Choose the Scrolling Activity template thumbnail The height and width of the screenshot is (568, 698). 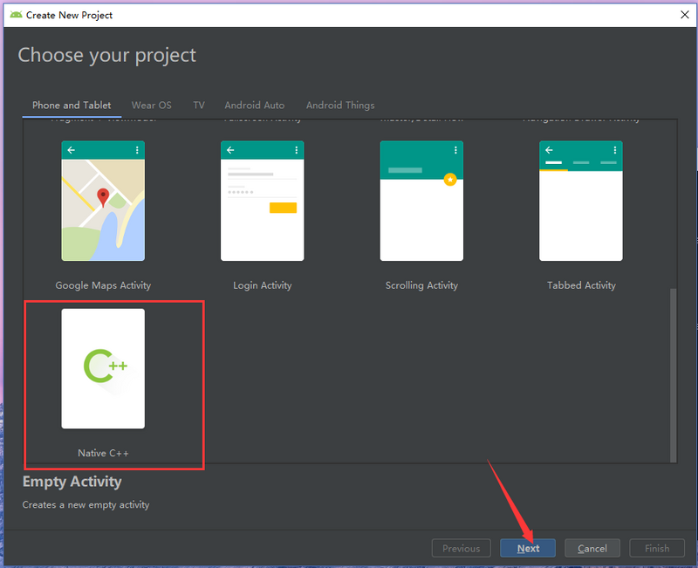[421, 201]
